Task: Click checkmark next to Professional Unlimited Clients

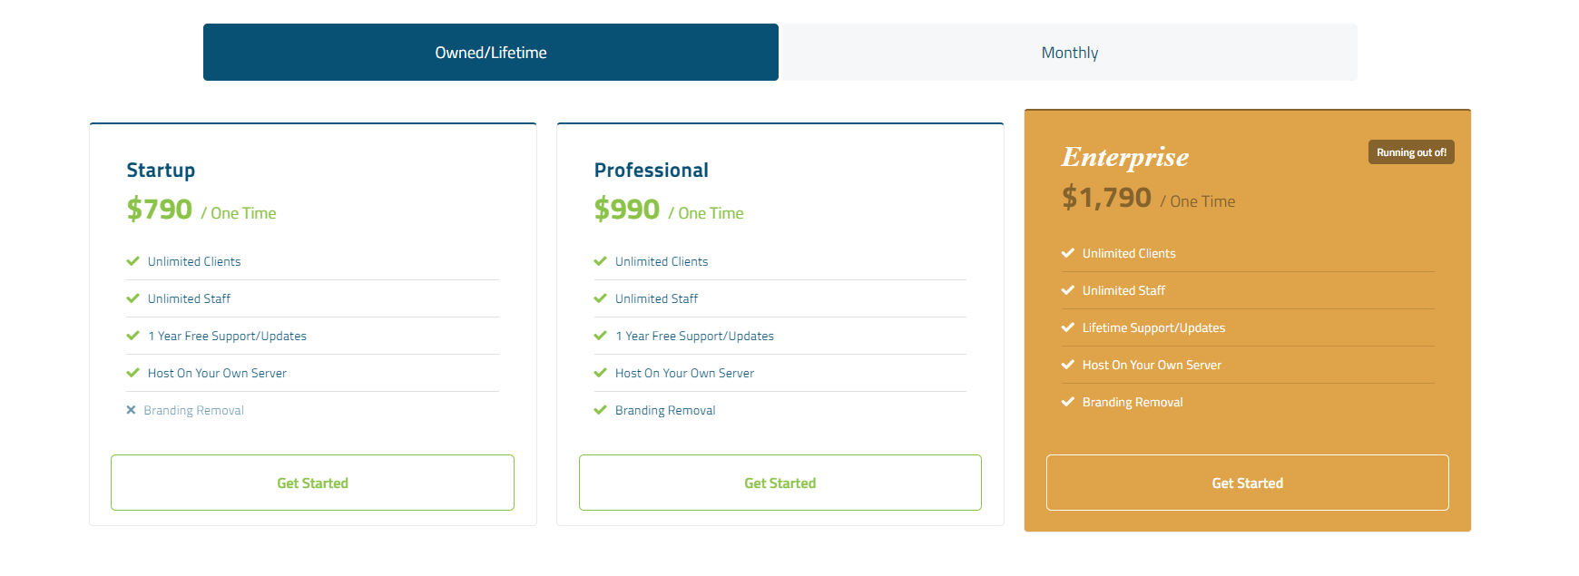Action: [x=600, y=261]
